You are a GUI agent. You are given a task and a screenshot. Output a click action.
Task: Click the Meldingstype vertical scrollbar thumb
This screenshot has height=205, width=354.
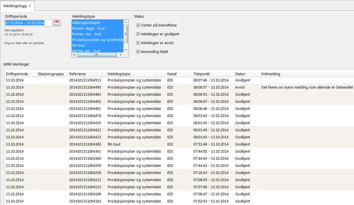pyautogui.click(x=126, y=34)
